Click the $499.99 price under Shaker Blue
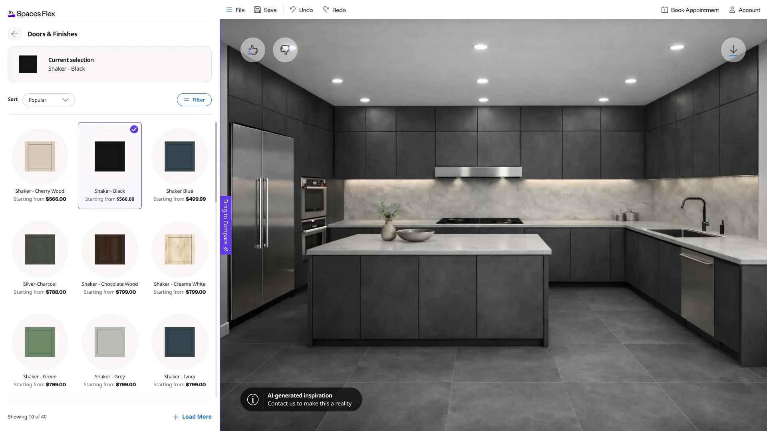The width and height of the screenshot is (767, 431). tap(196, 199)
